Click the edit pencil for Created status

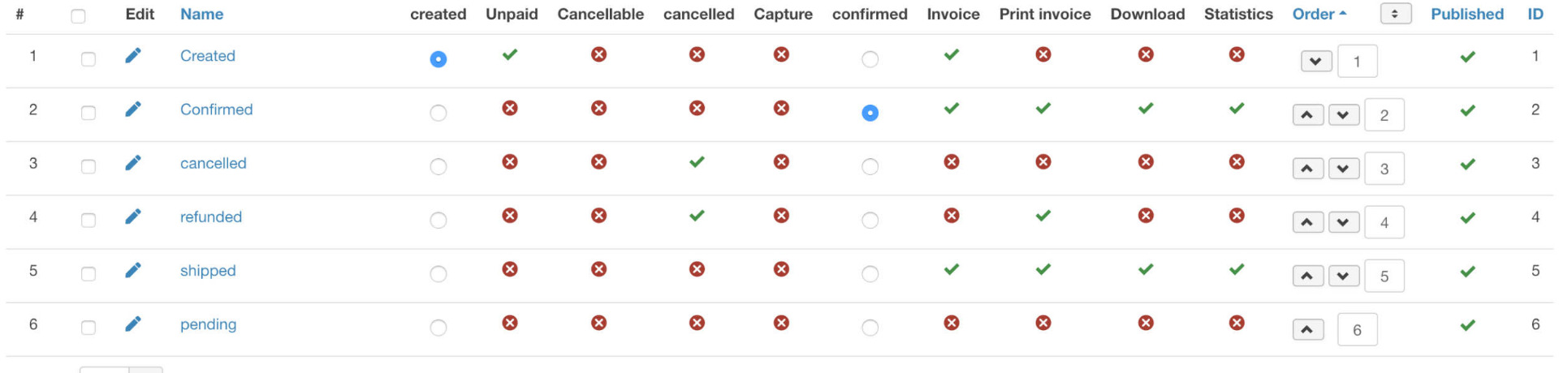pyautogui.click(x=133, y=55)
